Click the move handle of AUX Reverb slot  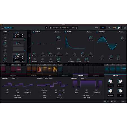(22, 59)
